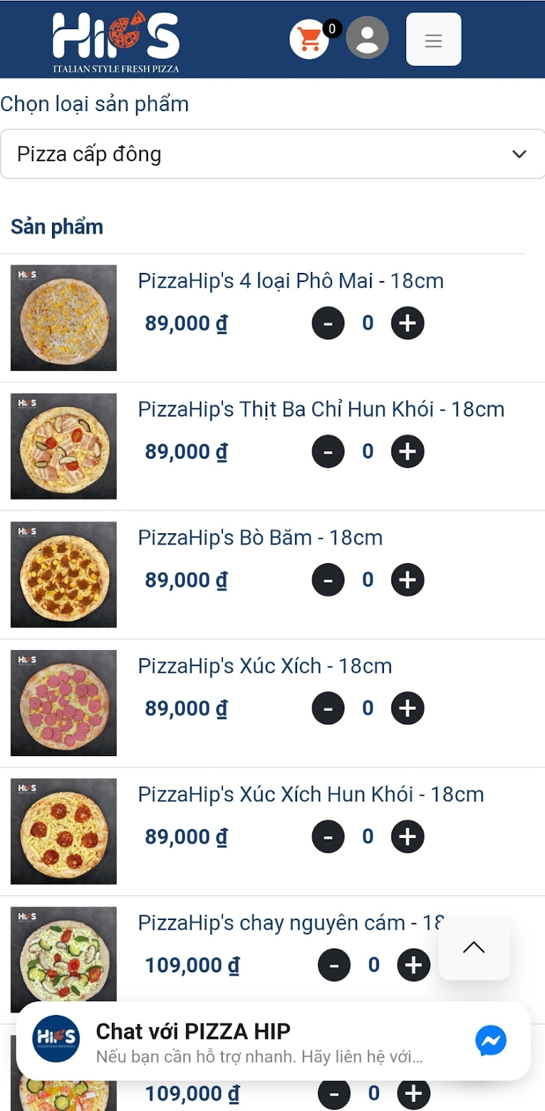Increase quantity of Bò Băm pizza

pyautogui.click(x=408, y=580)
